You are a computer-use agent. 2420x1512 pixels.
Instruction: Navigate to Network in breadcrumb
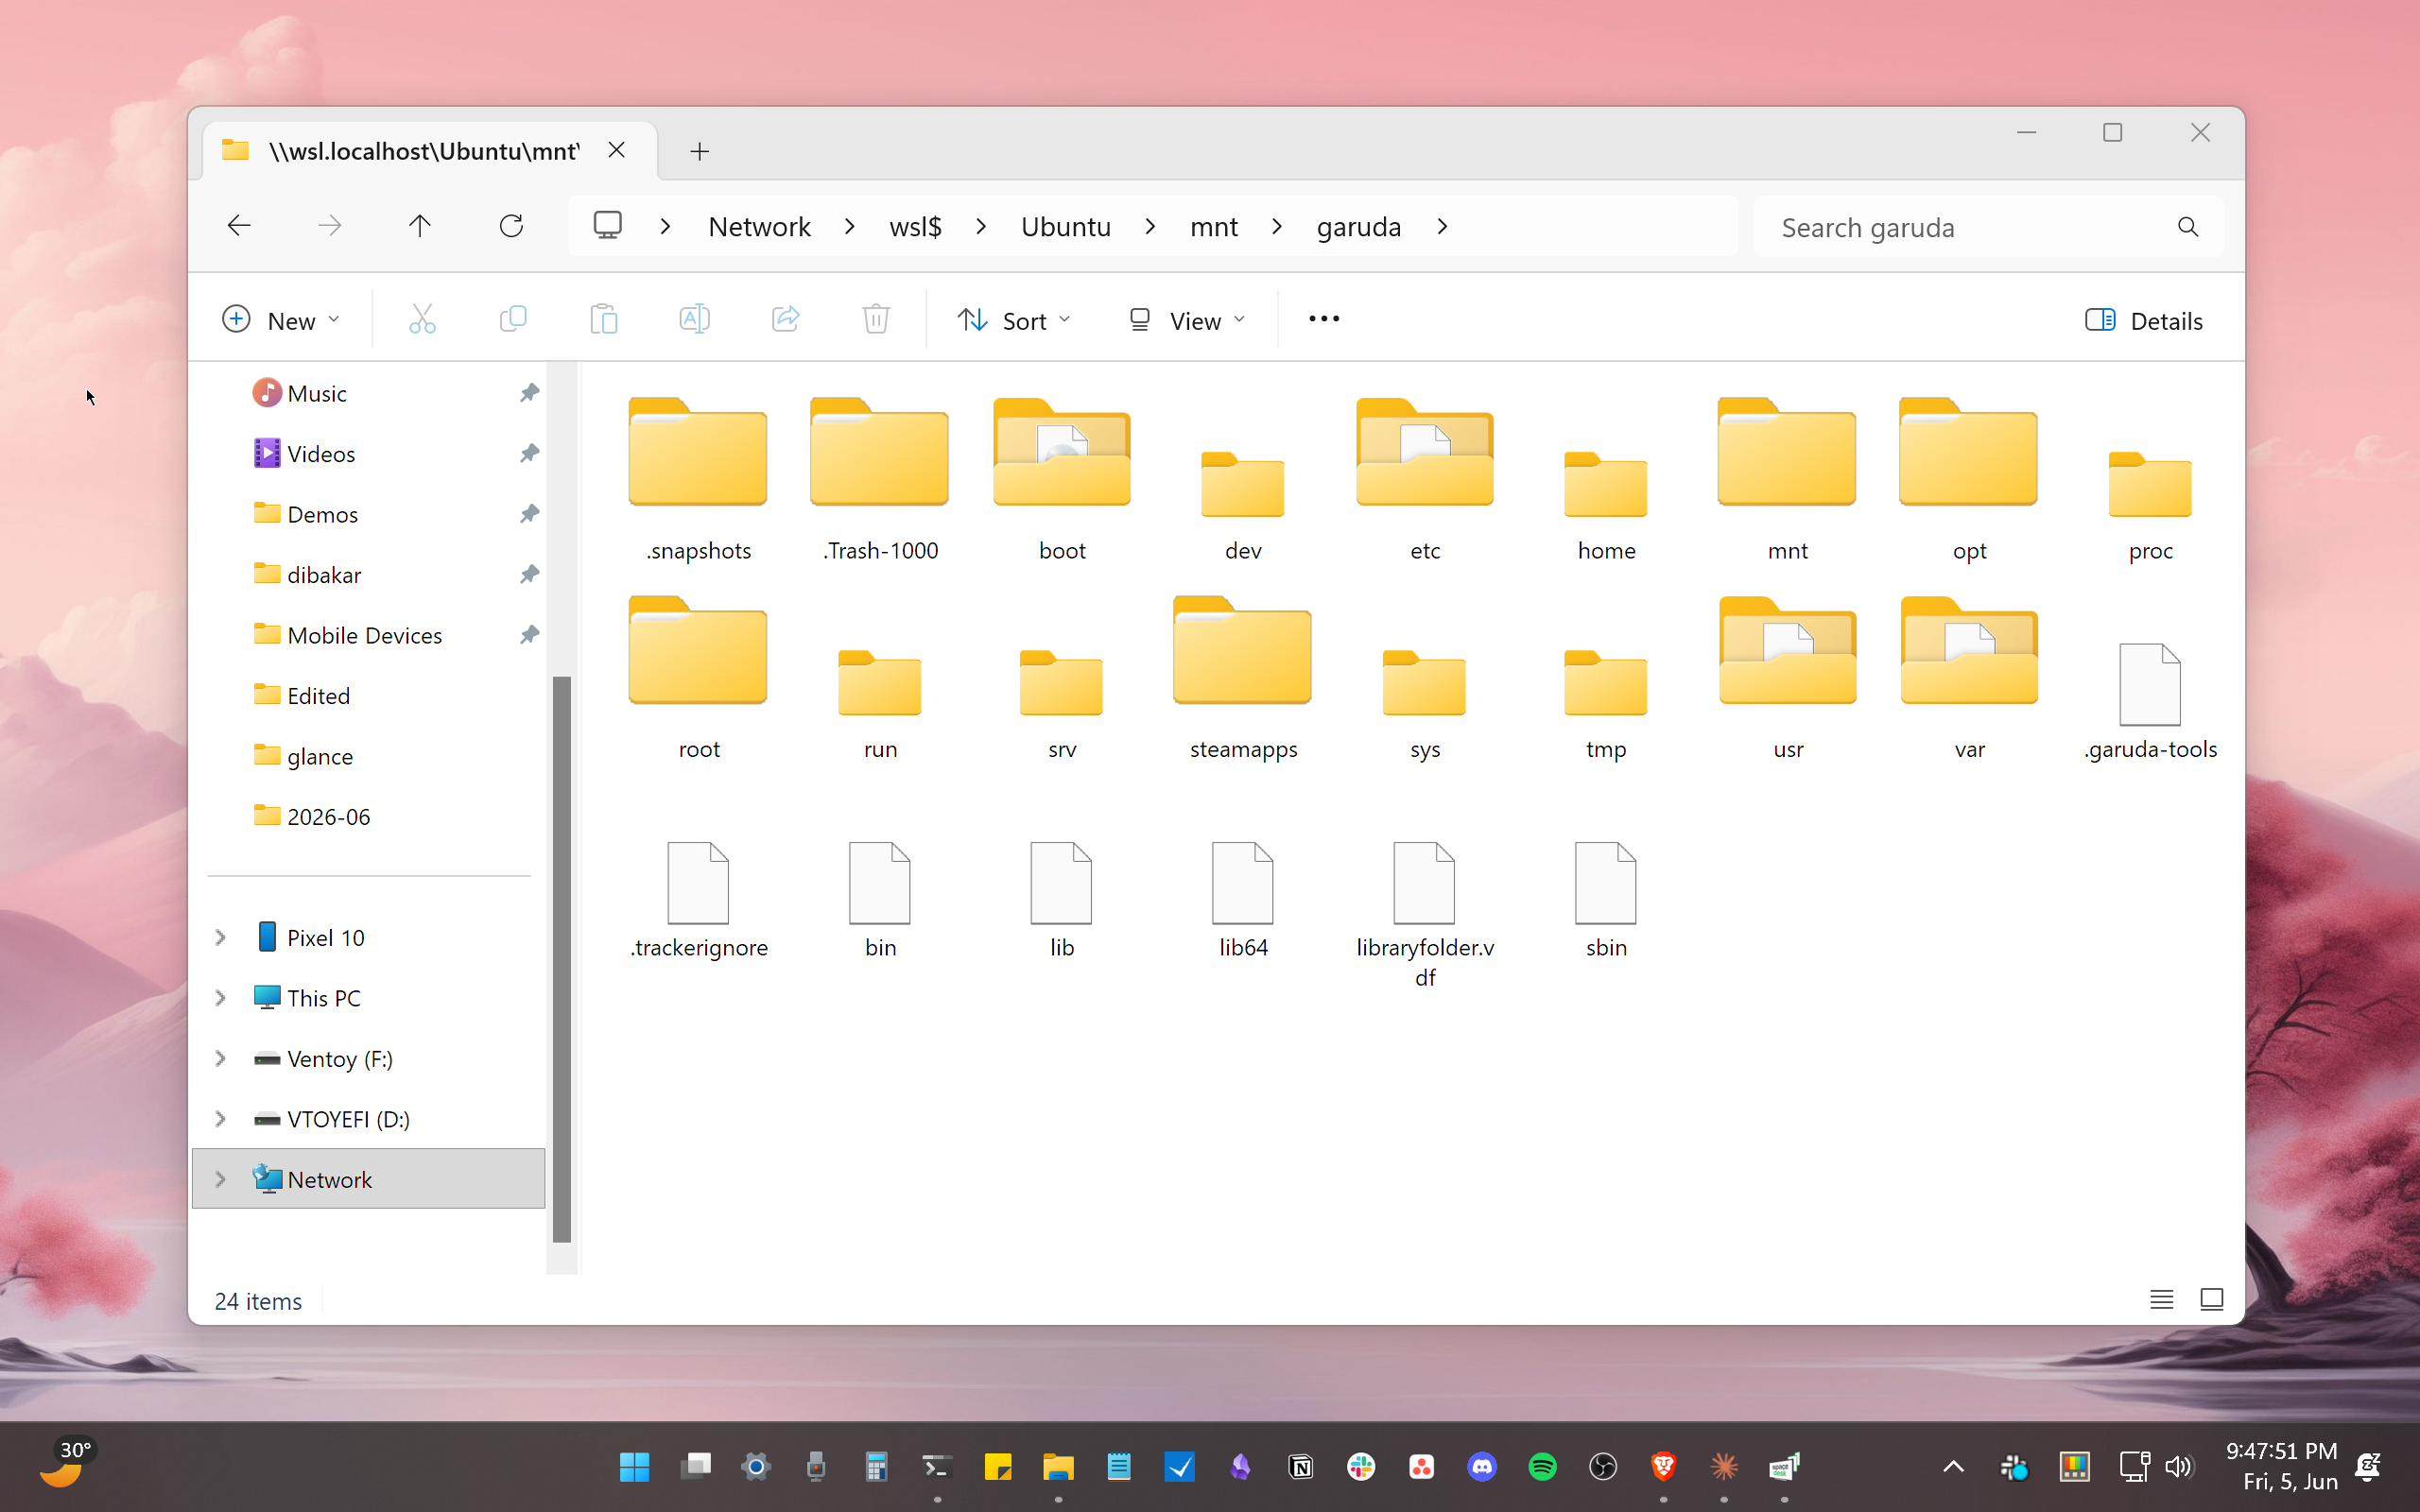tap(759, 227)
